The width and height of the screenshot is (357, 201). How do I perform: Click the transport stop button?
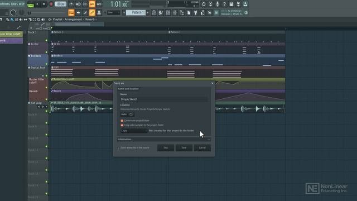point(44,4)
